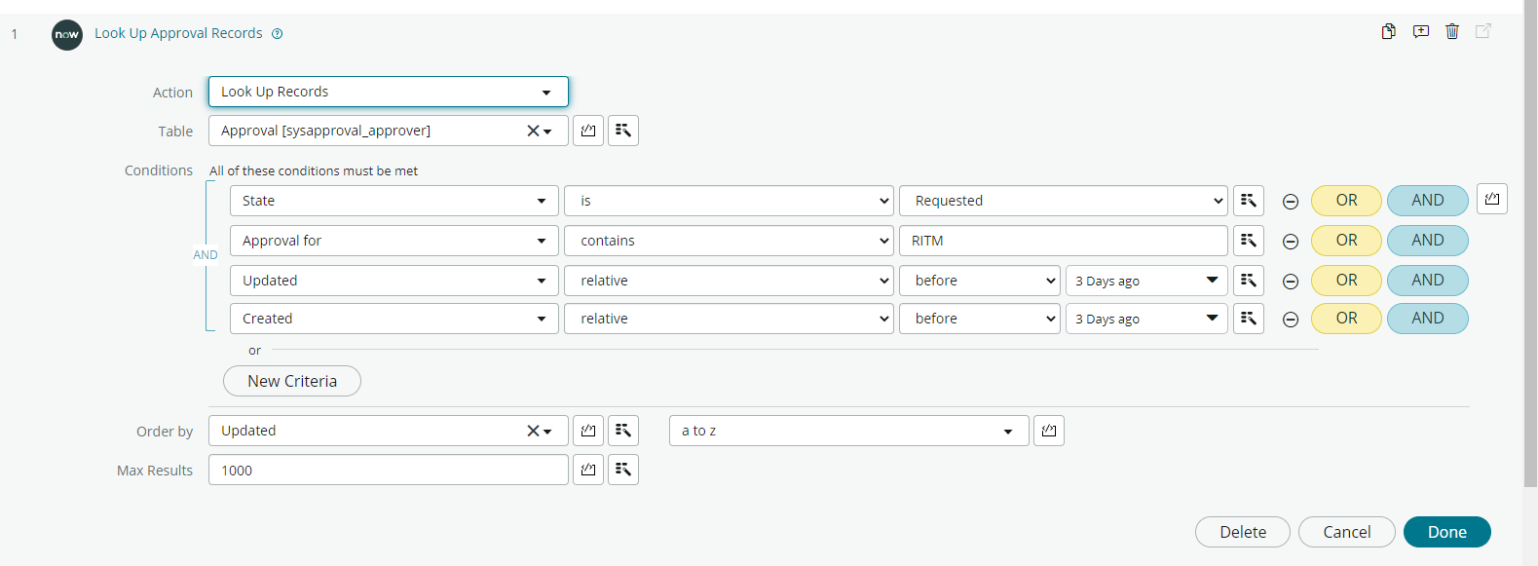The image size is (1538, 566).
Task: Clear the Approval table selection X
Action: (533, 131)
